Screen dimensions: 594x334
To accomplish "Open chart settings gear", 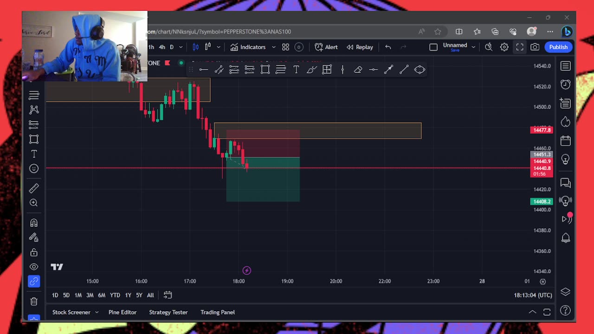I will (x=504, y=47).
